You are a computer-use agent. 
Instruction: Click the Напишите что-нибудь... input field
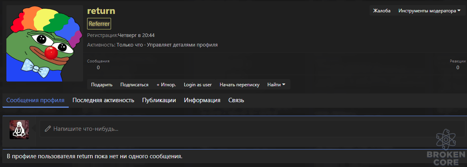coord(252,129)
